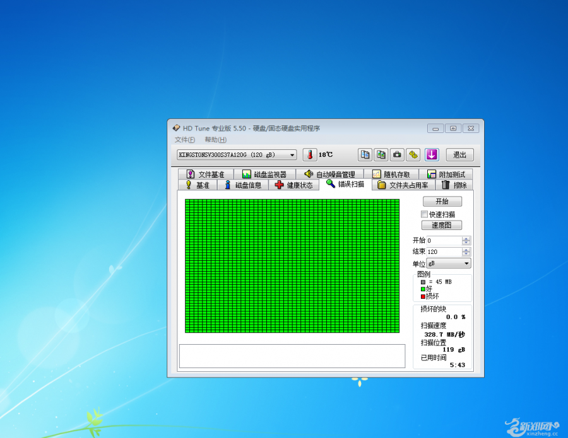Click the red 损坏 legend swatch

click(x=423, y=297)
